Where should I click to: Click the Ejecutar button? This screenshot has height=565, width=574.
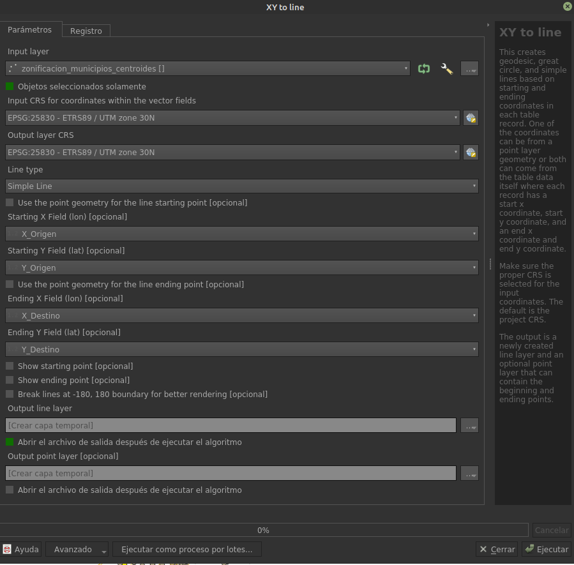click(547, 549)
